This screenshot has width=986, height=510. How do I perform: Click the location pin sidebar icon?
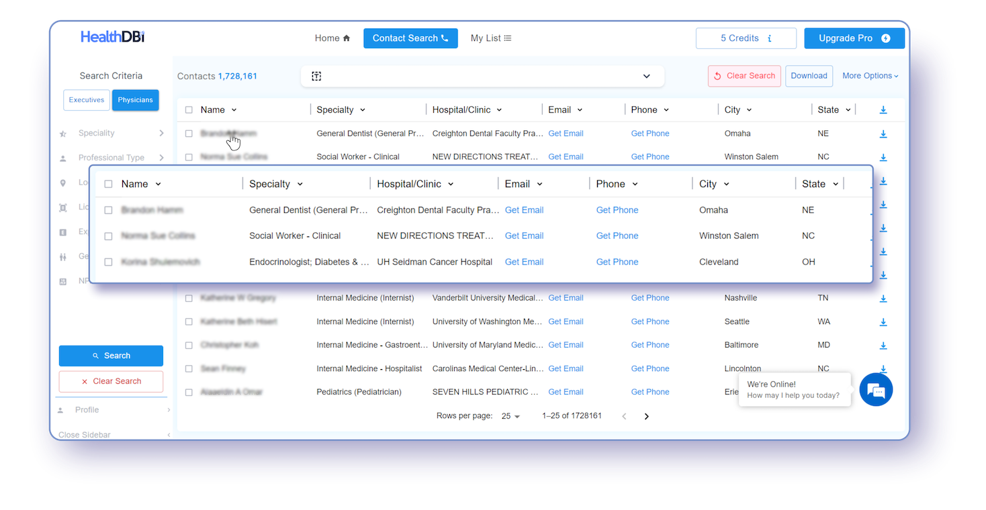[63, 183]
